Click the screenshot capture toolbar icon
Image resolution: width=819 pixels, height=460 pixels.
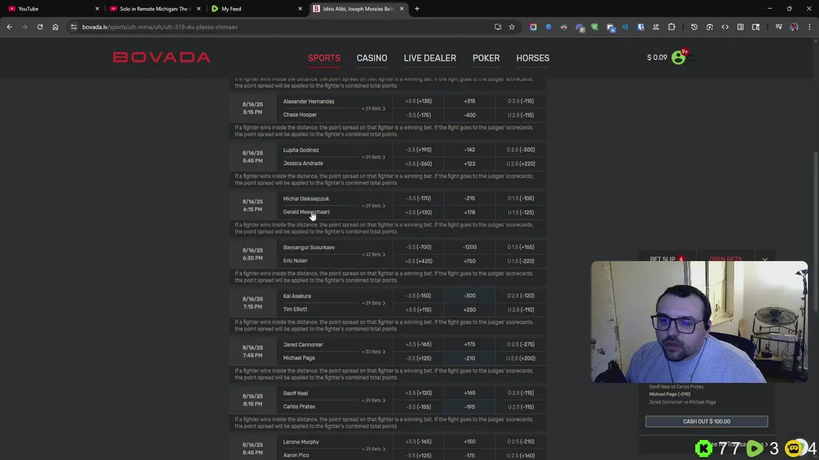pos(710,27)
